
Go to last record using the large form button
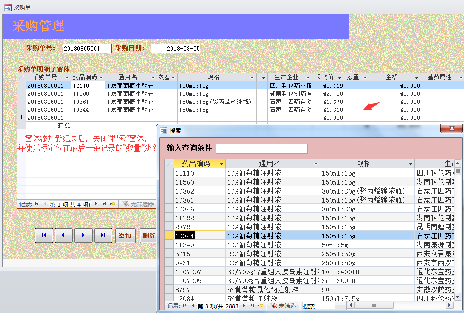point(103,235)
